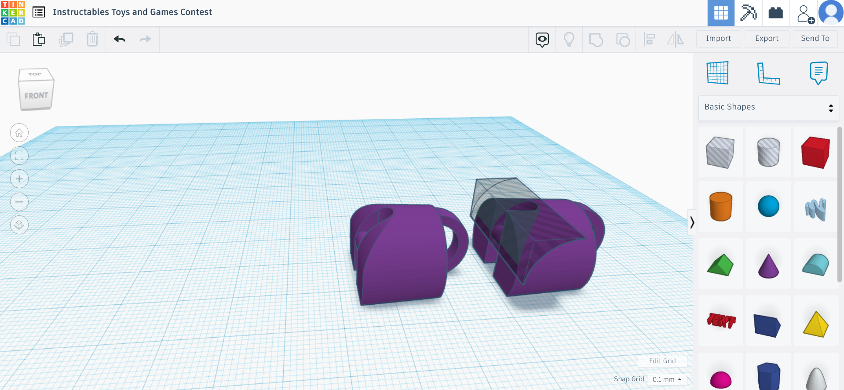This screenshot has height=390, width=844.
Task: Pick the striped Cylinder hole shape
Action: [768, 152]
